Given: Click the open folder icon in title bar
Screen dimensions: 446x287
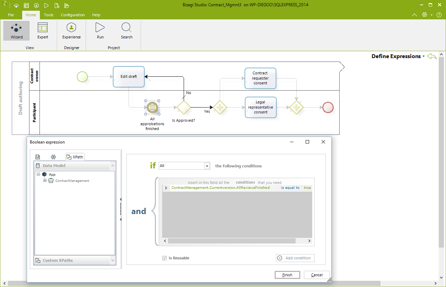Looking at the screenshot, I should [x=67, y=6].
